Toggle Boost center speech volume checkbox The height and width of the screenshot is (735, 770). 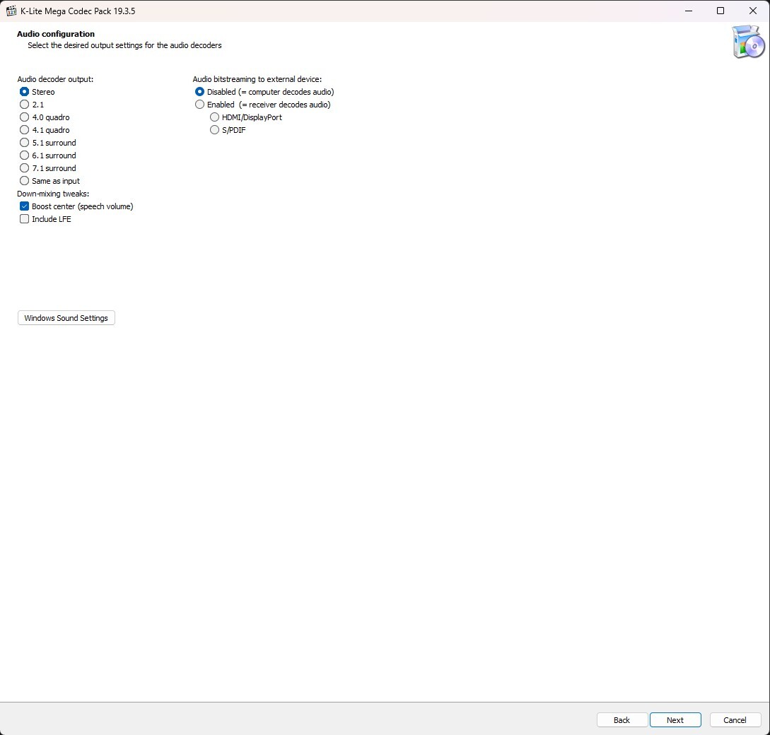point(25,206)
